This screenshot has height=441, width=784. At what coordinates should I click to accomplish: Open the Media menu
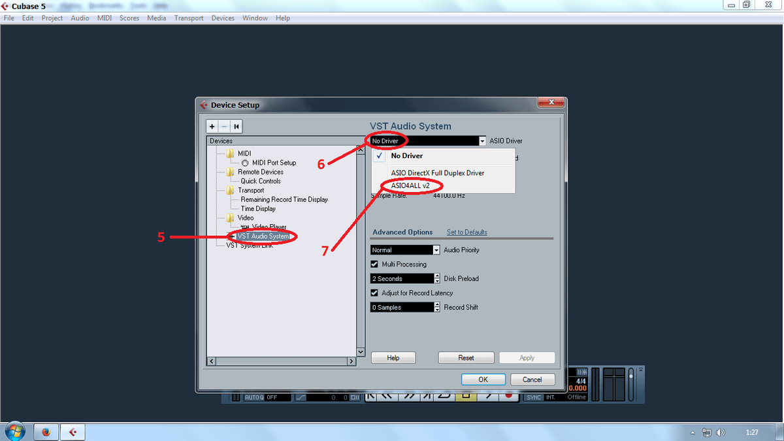click(x=156, y=18)
